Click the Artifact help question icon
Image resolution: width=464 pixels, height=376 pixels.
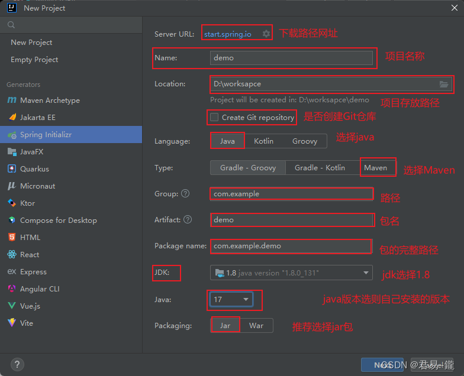pyautogui.click(x=188, y=220)
